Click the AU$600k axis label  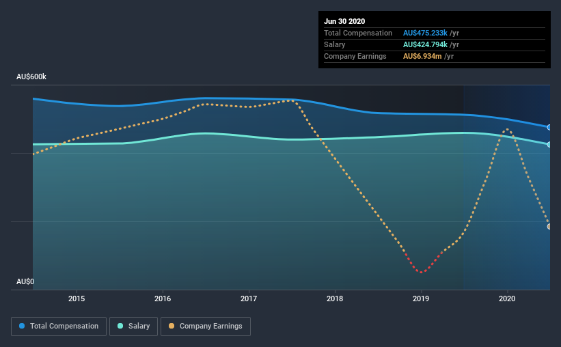[x=31, y=77]
